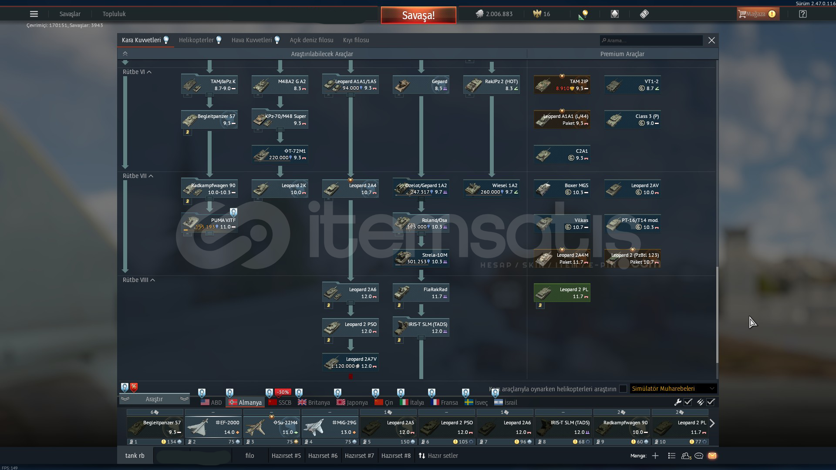836x470 pixels.
Task: Open the research points lightbulb icon
Action: 583,14
